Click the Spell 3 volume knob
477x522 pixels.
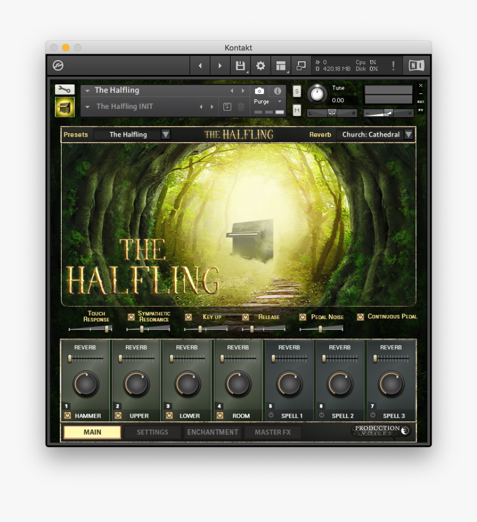click(391, 384)
